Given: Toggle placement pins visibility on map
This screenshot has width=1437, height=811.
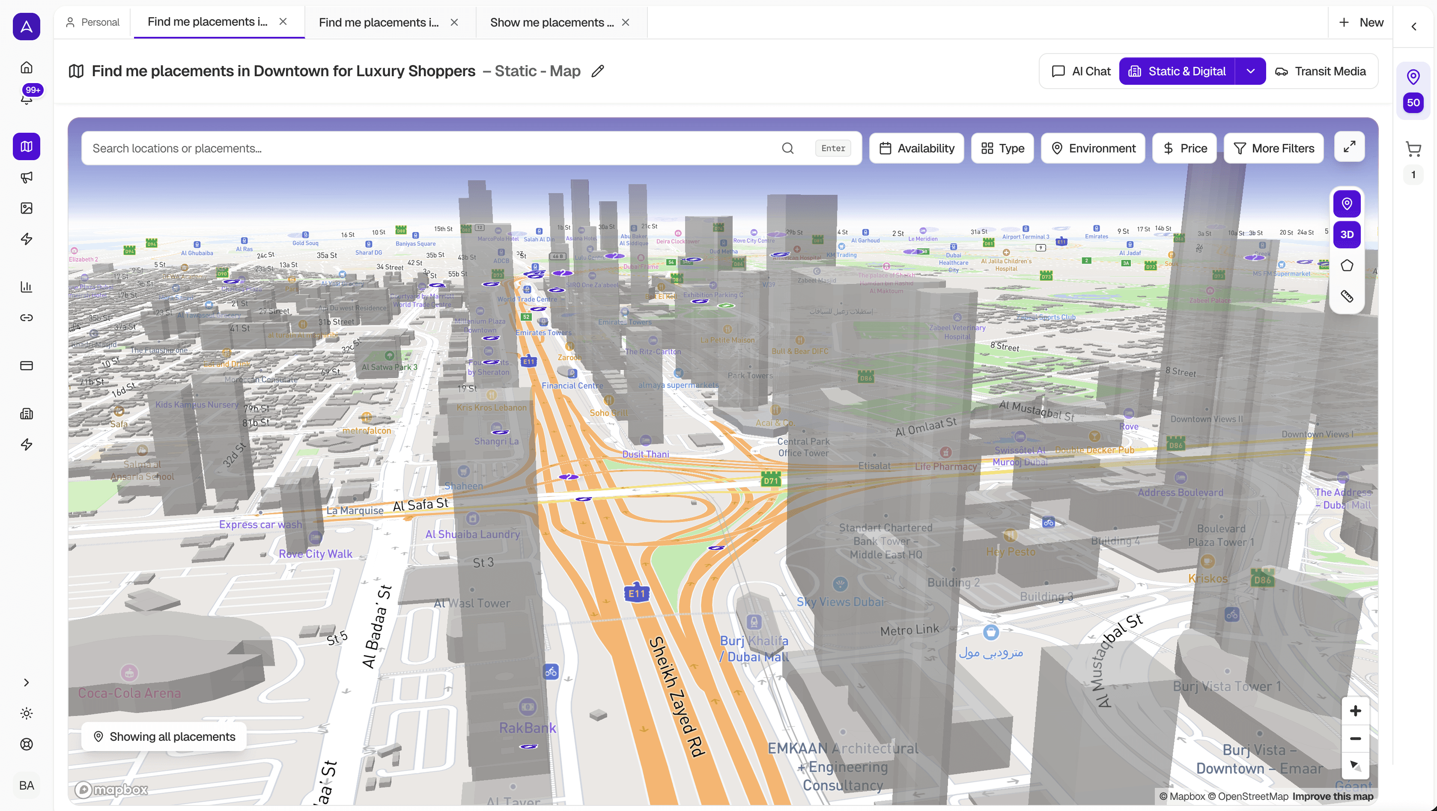Looking at the screenshot, I should (x=1346, y=203).
